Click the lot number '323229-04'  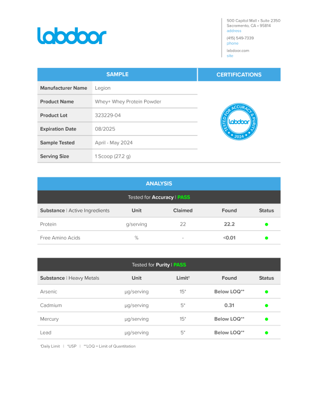[108, 115]
